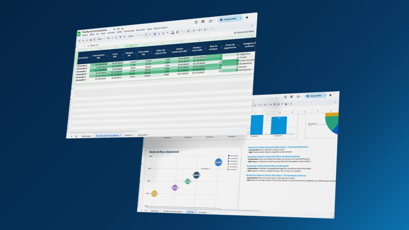Click the Compartilhar button in top spreadsheet

pyautogui.click(x=230, y=19)
